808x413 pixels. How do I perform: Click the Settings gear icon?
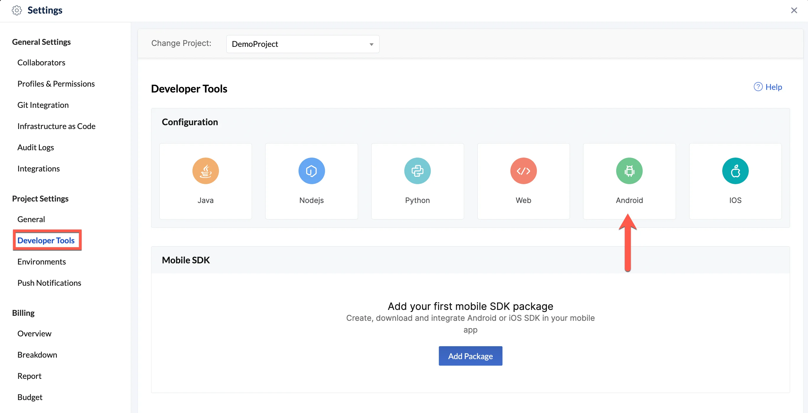click(17, 10)
